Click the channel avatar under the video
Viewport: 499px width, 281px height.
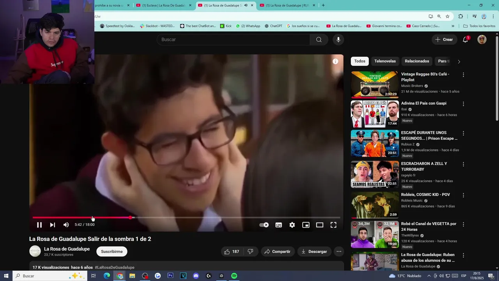pyautogui.click(x=35, y=251)
